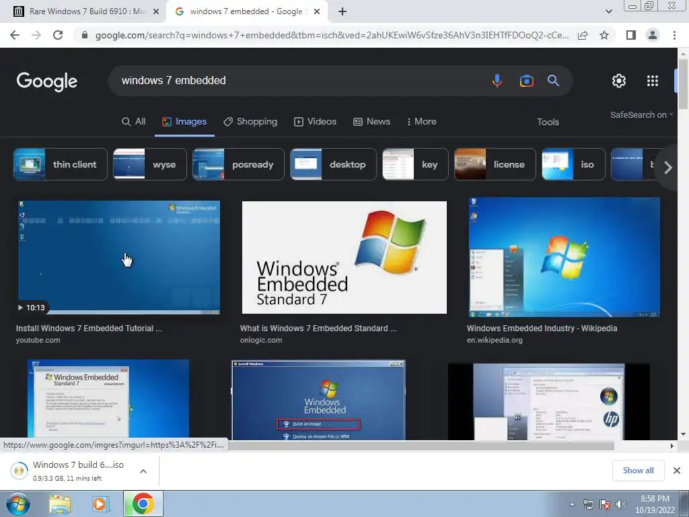This screenshot has height=517, width=689.
Task: Open the Install Windows 7 Embedded Tutorial thumbnail
Action: (119, 258)
